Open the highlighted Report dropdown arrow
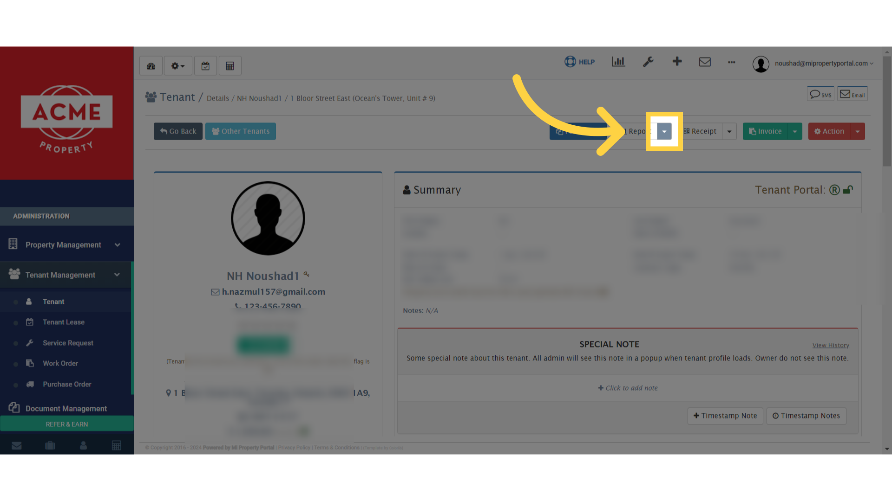This screenshot has width=892, height=501. (x=664, y=131)
